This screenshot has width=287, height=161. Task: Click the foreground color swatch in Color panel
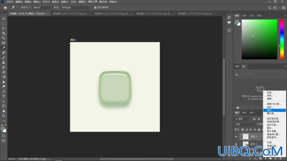pyautogui.click(x=237, y=22)
